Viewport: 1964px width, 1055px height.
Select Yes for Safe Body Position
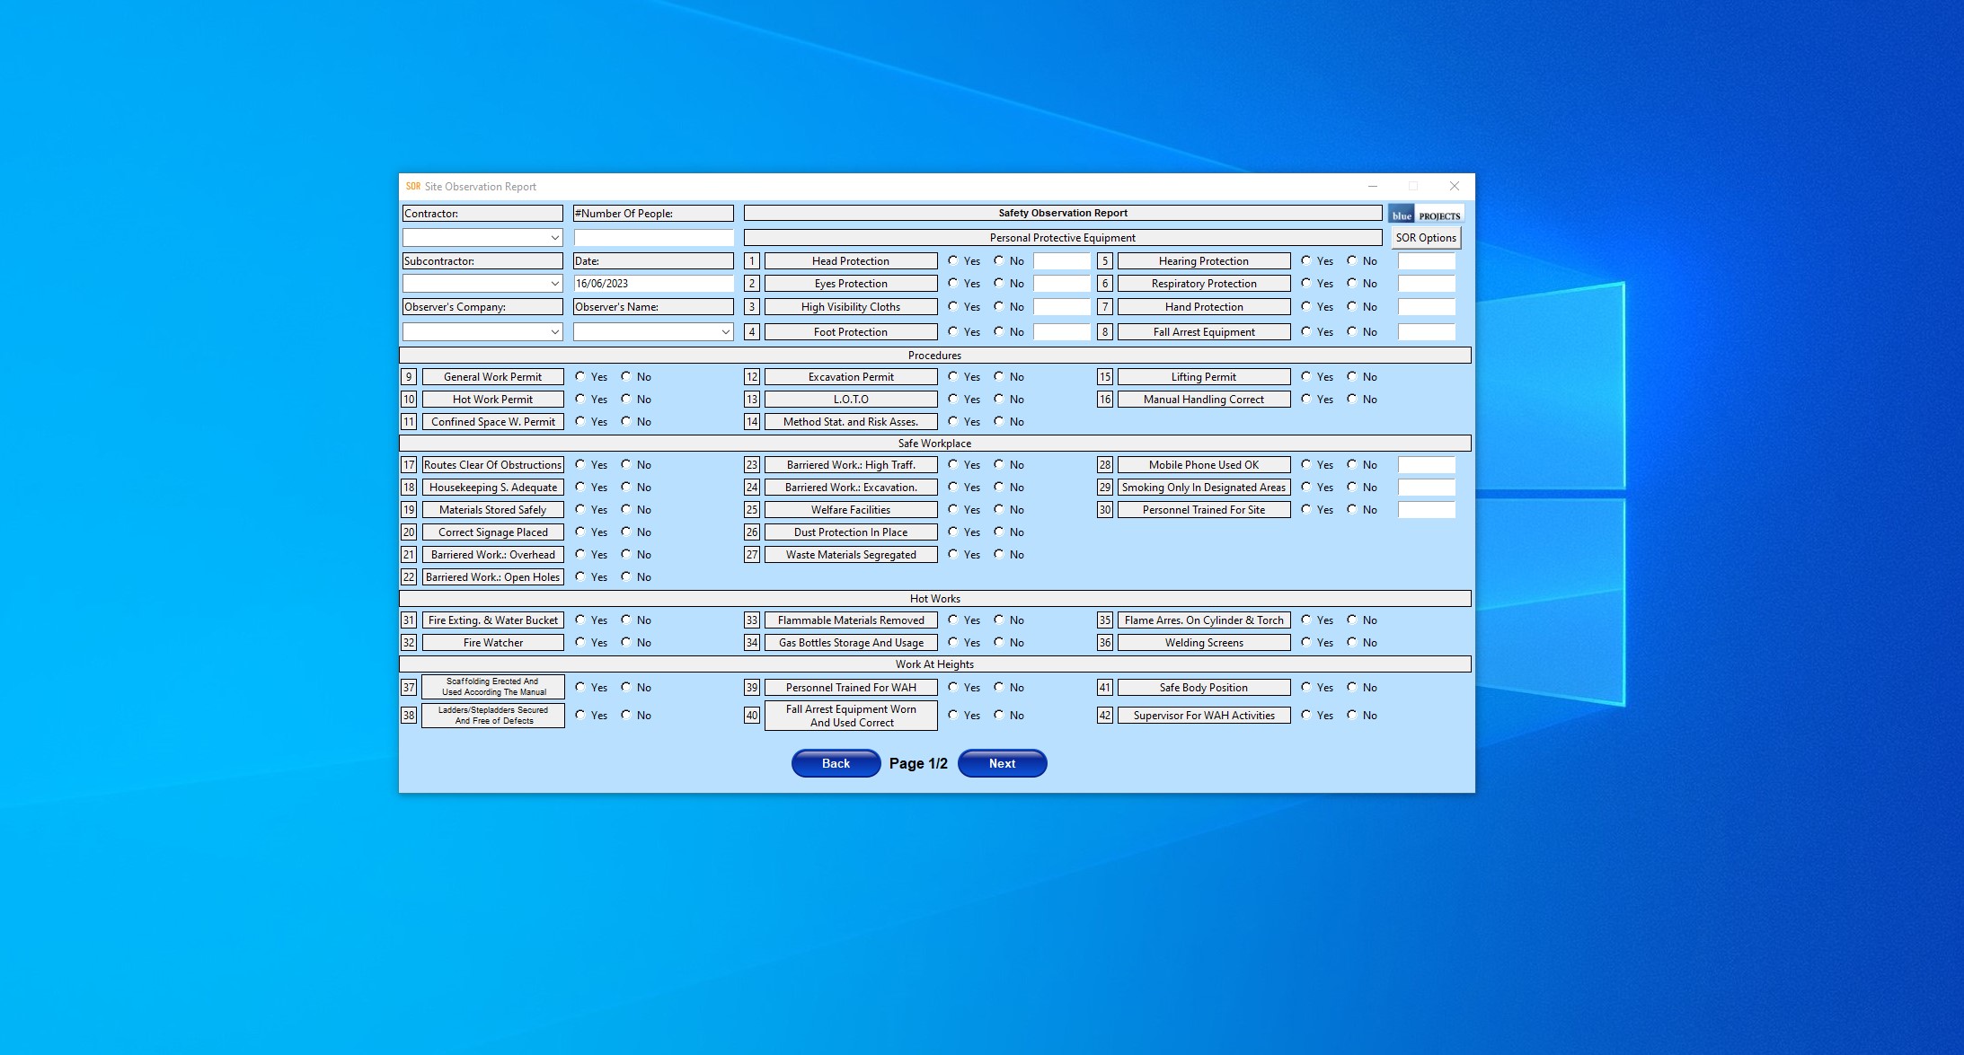1306,687
